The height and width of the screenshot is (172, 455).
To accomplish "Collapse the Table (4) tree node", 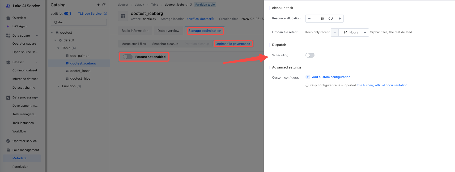I will pos(58,48).
